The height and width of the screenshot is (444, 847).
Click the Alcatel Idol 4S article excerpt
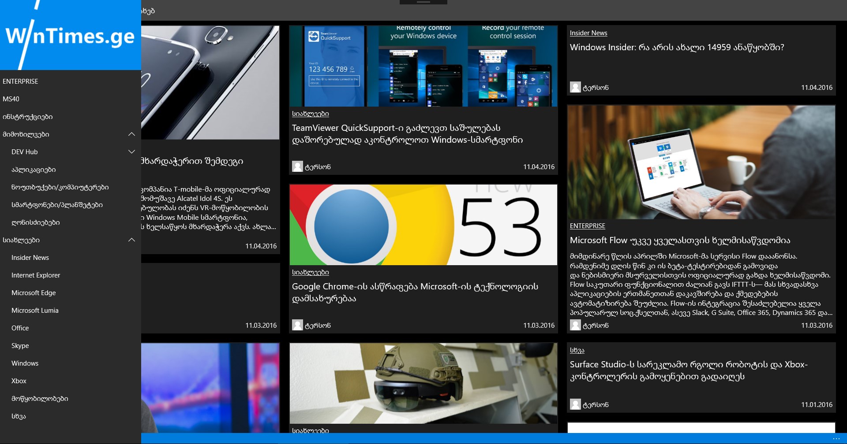(209, 208)
